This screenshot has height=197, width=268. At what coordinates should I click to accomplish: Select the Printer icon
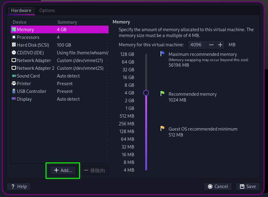(14, 84)
